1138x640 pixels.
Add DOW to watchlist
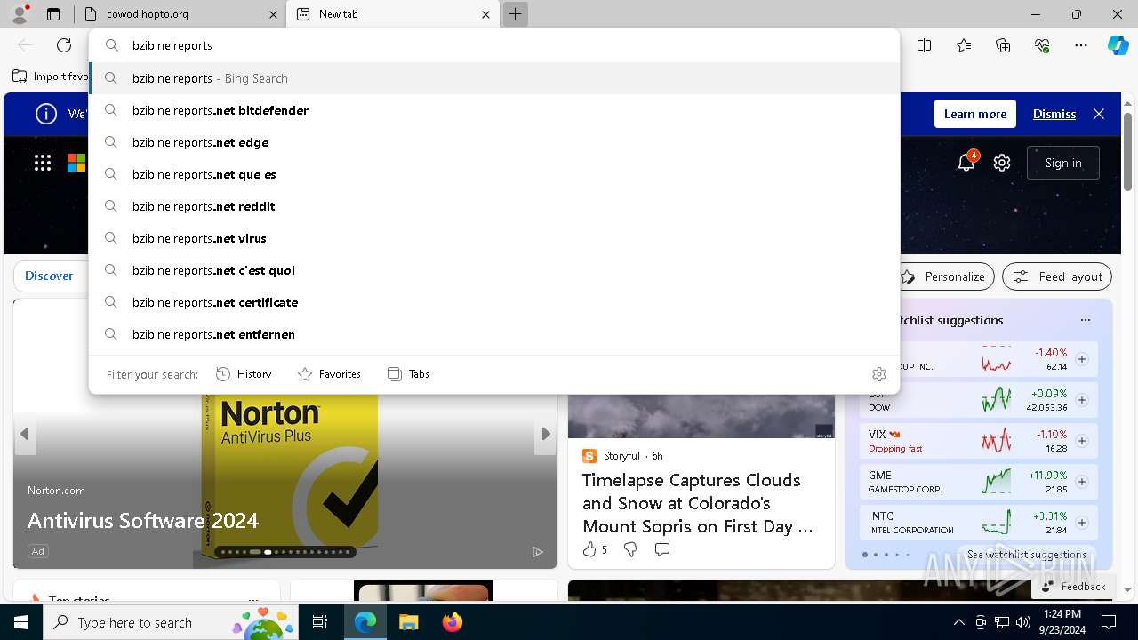point(1082,400)
